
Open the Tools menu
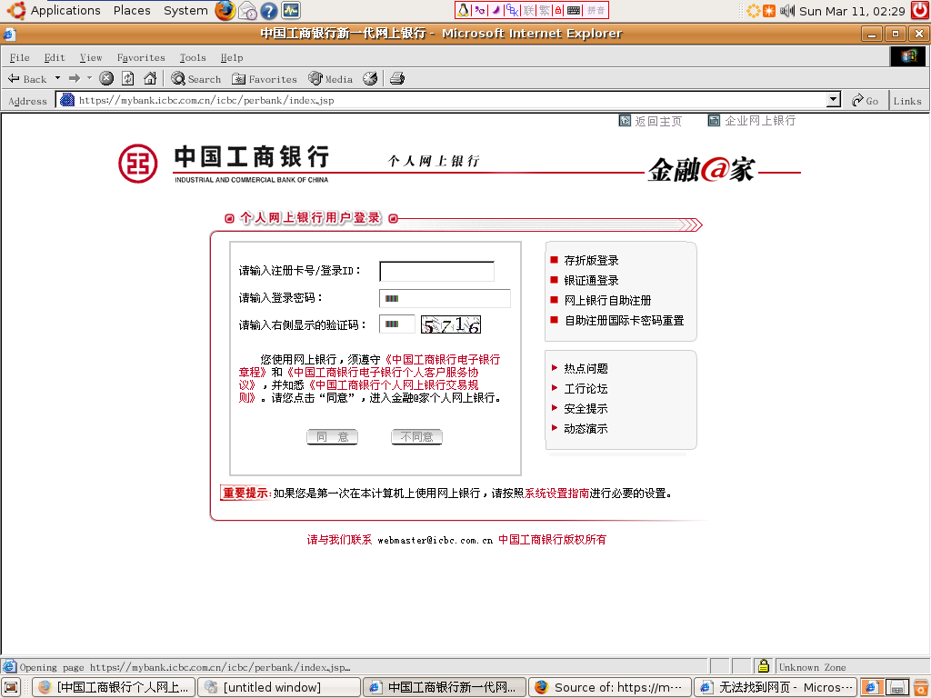coord(193,57)
